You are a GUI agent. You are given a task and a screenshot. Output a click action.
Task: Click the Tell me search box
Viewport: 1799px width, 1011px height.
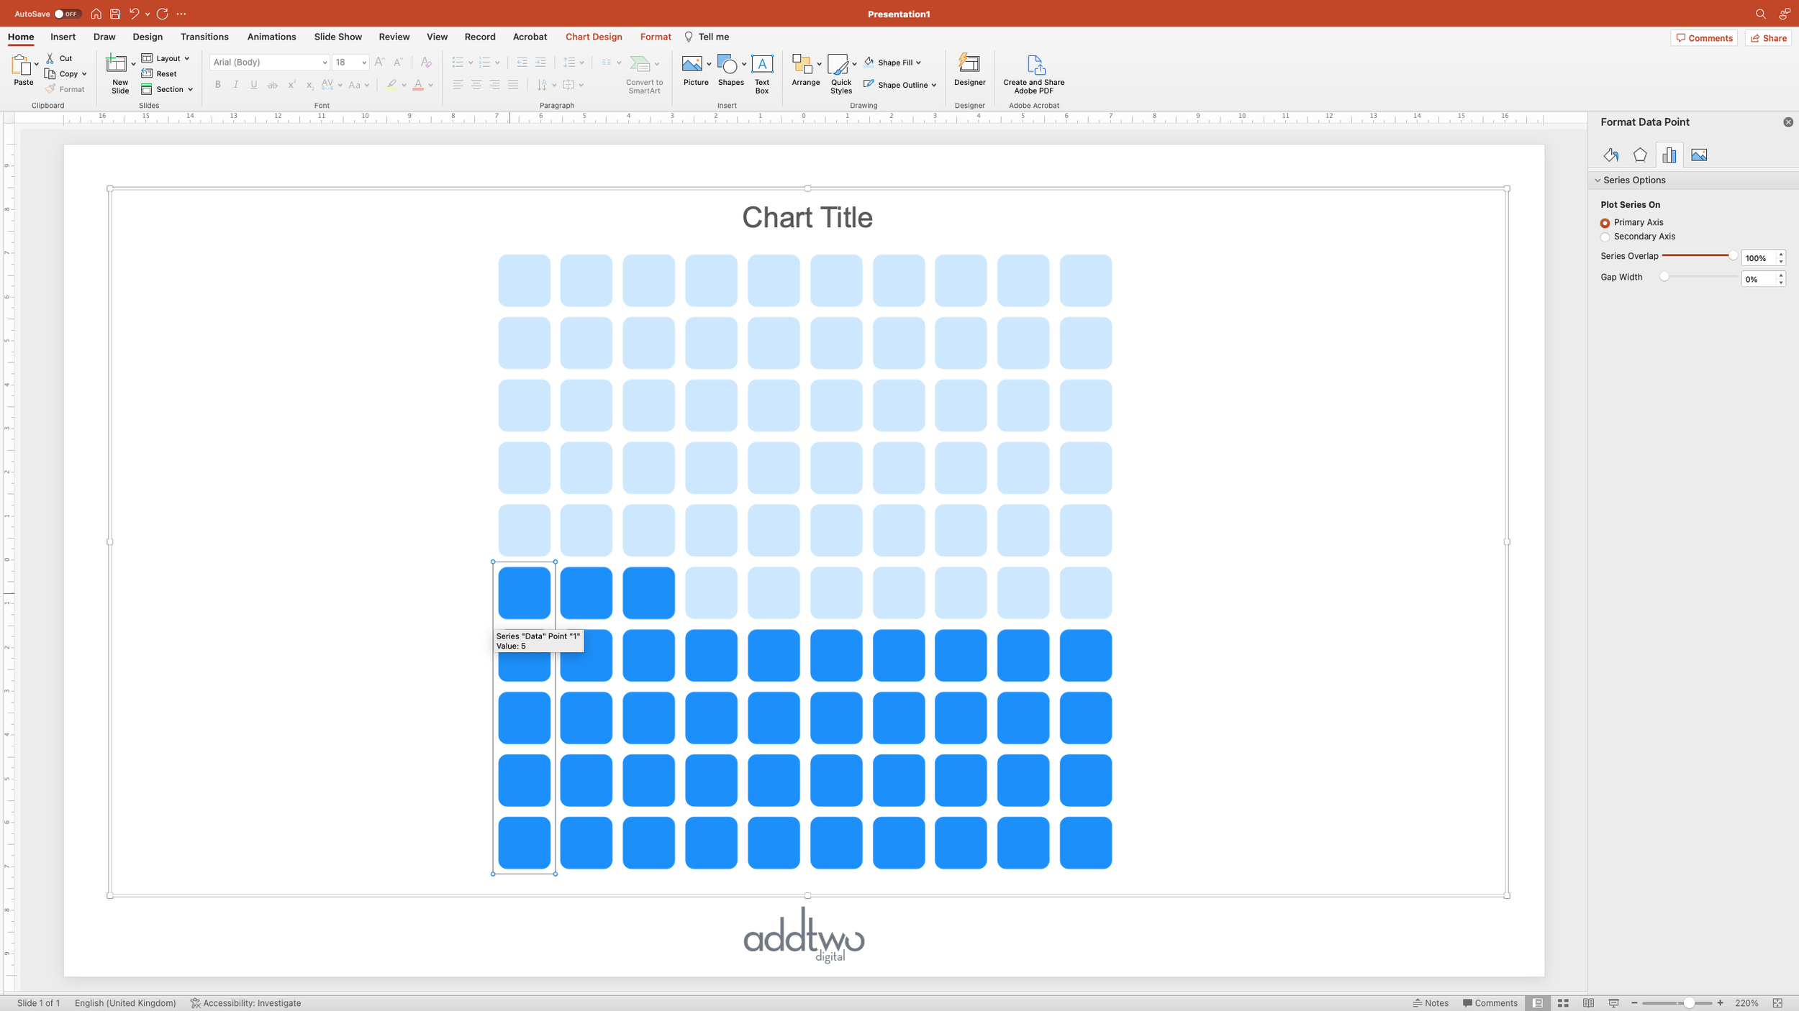707,37
